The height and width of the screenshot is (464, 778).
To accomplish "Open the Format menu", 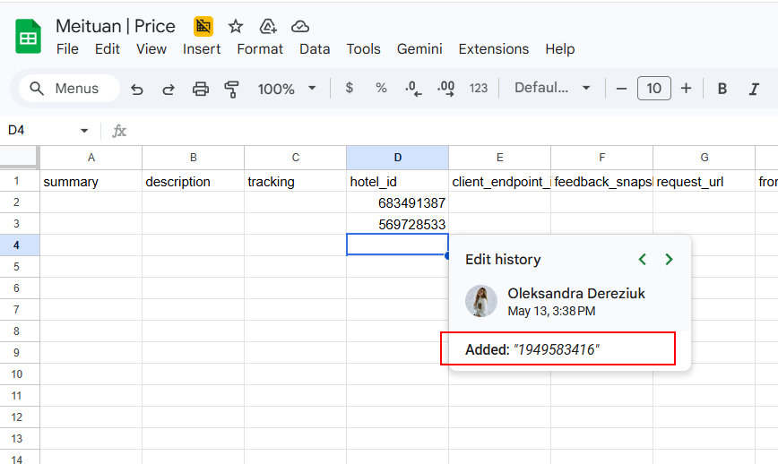I will 260,49.
